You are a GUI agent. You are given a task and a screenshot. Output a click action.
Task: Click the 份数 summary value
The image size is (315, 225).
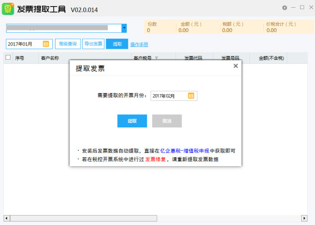[x=148, y=30]
